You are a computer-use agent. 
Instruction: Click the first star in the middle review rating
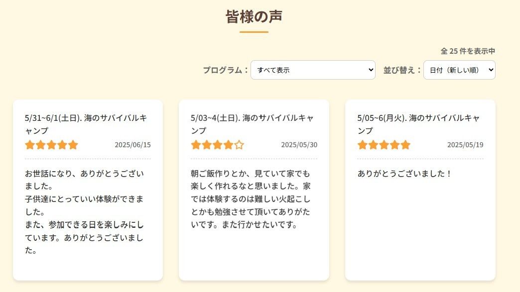[x=196, y=144]
